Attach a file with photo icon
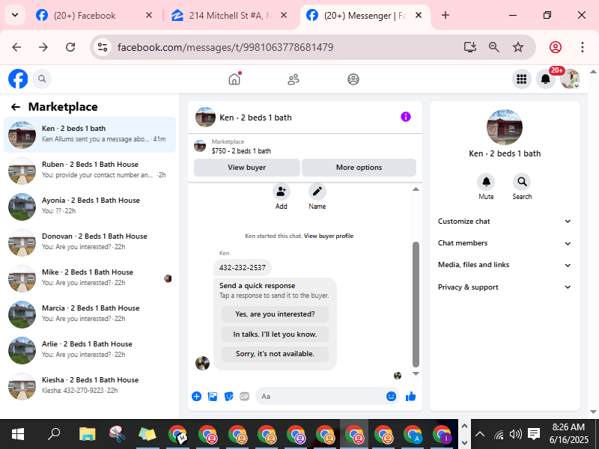The width and height of the screenshot is (599, 449). (x=213, y=397)
